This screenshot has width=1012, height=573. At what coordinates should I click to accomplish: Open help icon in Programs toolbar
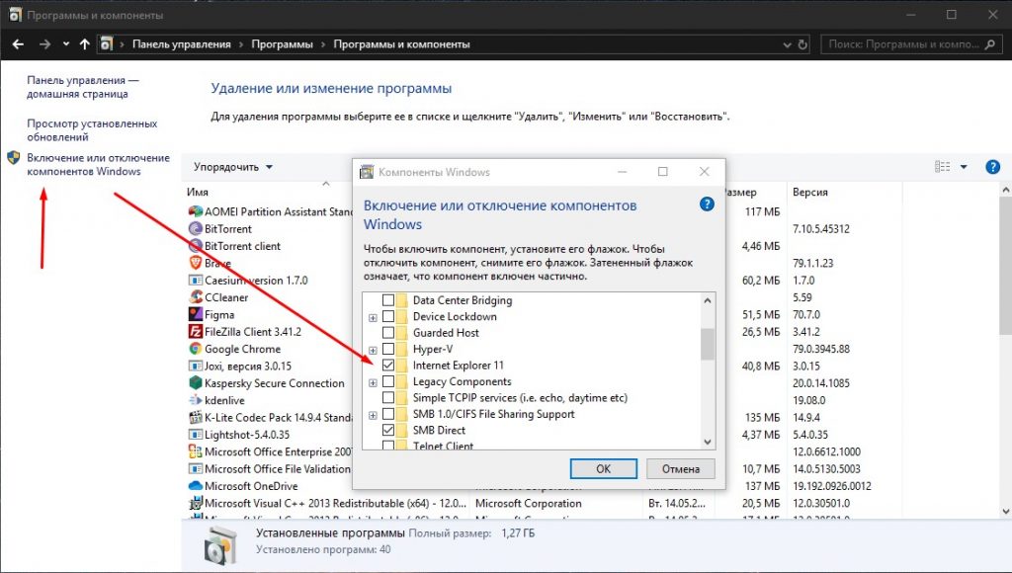[x=992, y=167]
